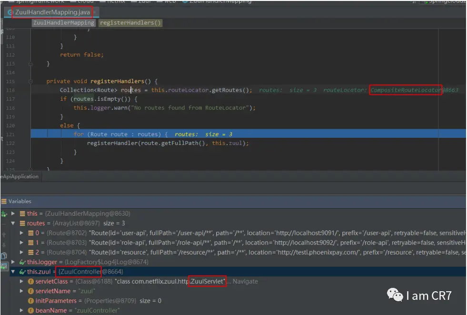
Task: Click the icon beside route element 1
Action: [x=30, y=243]
